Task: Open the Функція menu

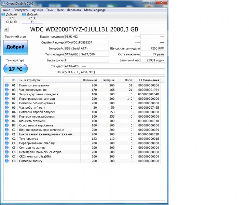Action: click(37, 10)
